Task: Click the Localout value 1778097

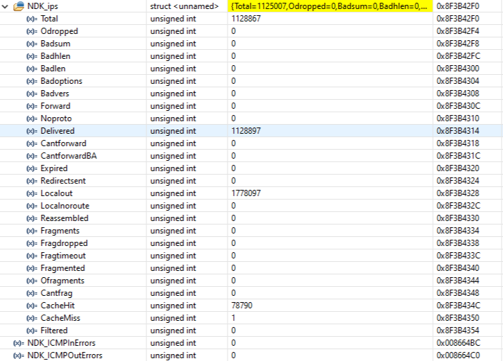Action: (246, 193)
